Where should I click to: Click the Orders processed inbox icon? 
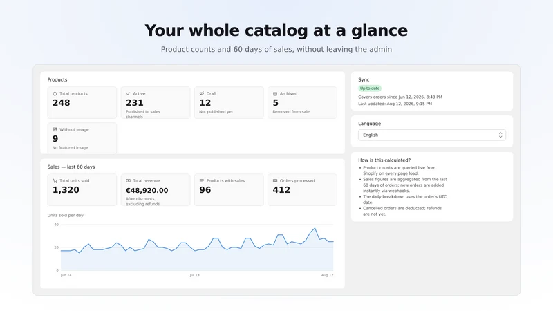click(x=275, y=181)
